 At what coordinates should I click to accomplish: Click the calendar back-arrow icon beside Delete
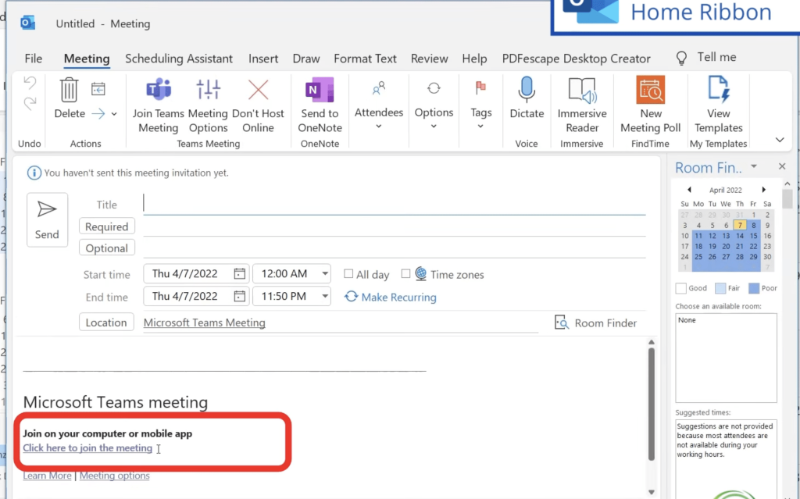(98, 89)
